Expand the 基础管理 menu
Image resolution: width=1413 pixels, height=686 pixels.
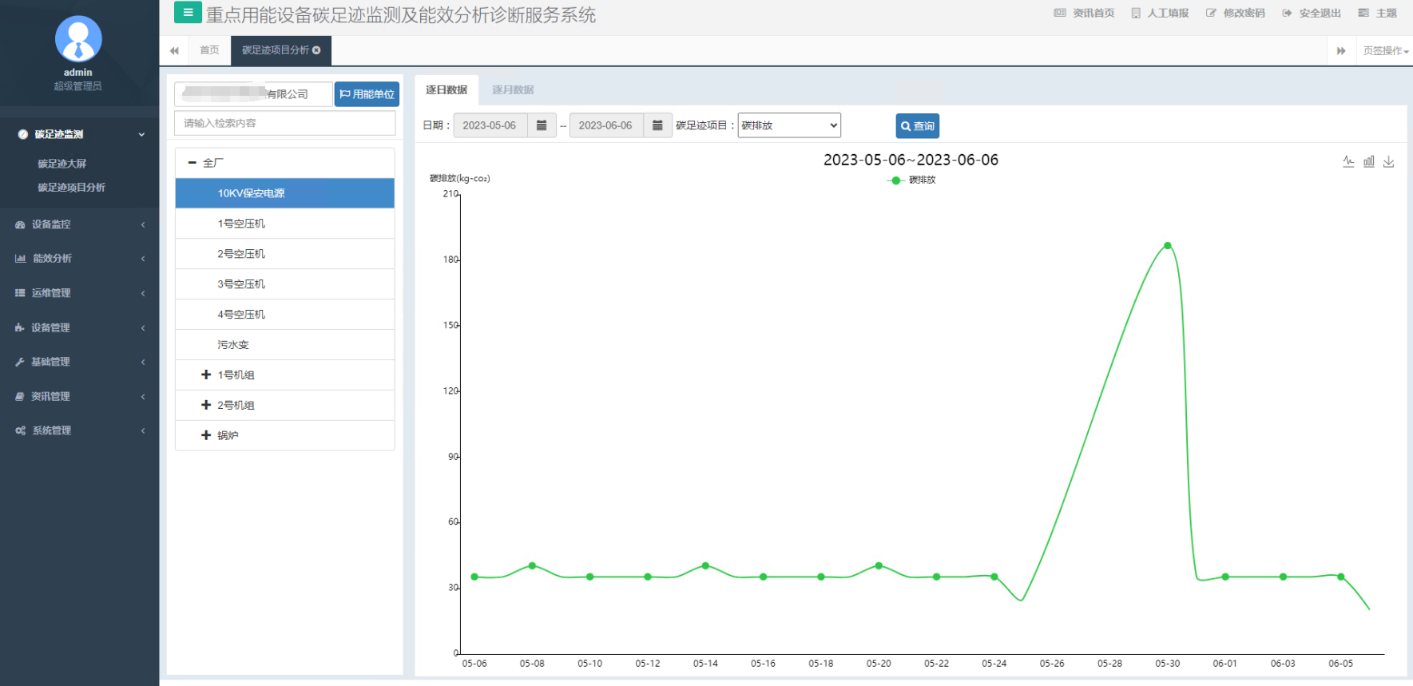(x=79, y=362)
